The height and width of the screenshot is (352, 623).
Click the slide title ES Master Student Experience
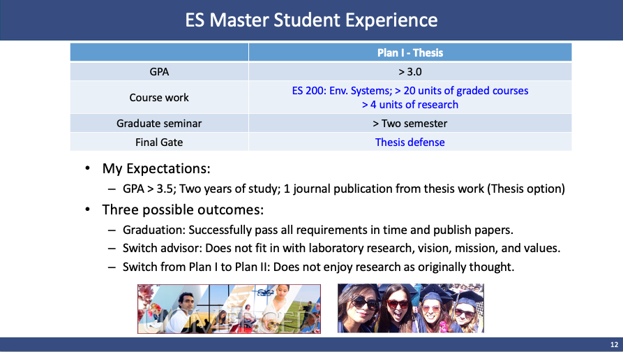(311, 20)
